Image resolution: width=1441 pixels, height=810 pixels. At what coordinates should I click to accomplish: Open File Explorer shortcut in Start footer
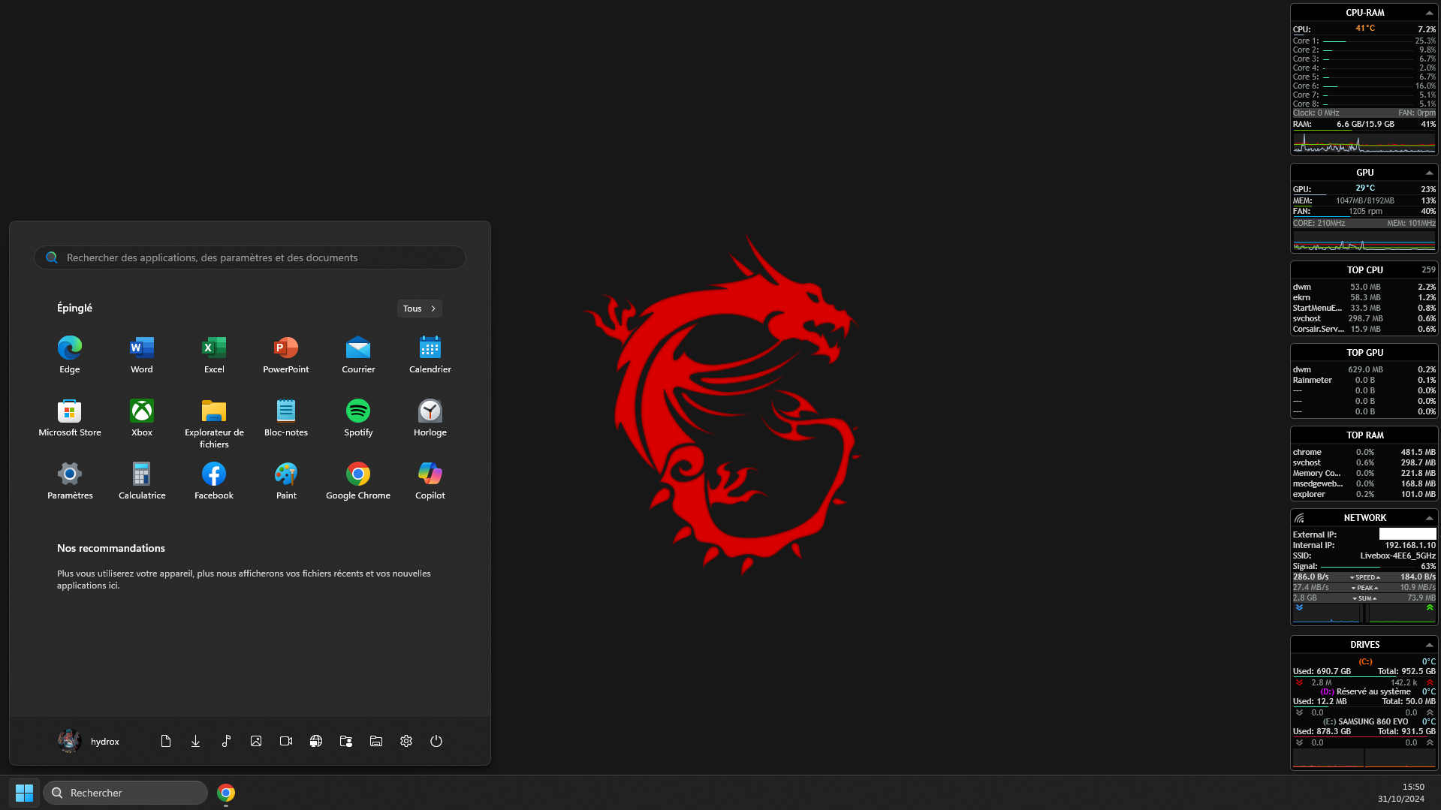pos(376,741)
